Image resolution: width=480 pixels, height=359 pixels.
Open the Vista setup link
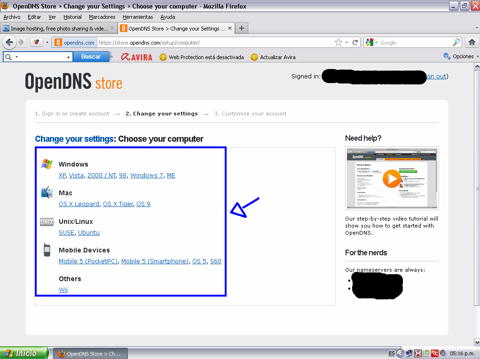[76, 176]
